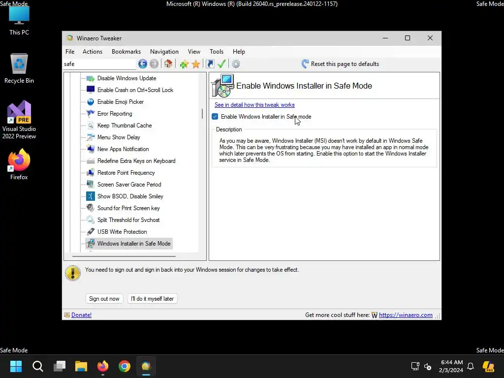Open the https://winaero.com link

[406, 315]
